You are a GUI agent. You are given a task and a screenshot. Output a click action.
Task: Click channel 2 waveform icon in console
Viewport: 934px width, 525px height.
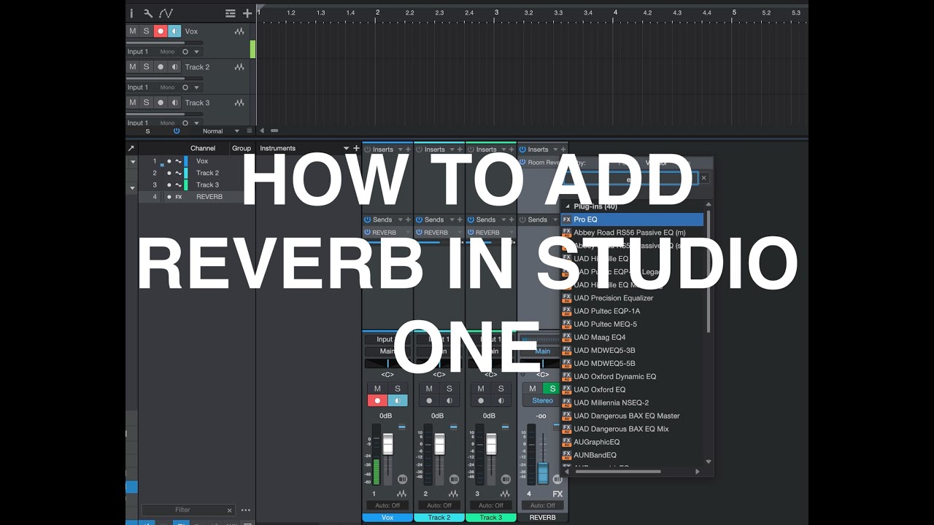[x=453, y=494]
